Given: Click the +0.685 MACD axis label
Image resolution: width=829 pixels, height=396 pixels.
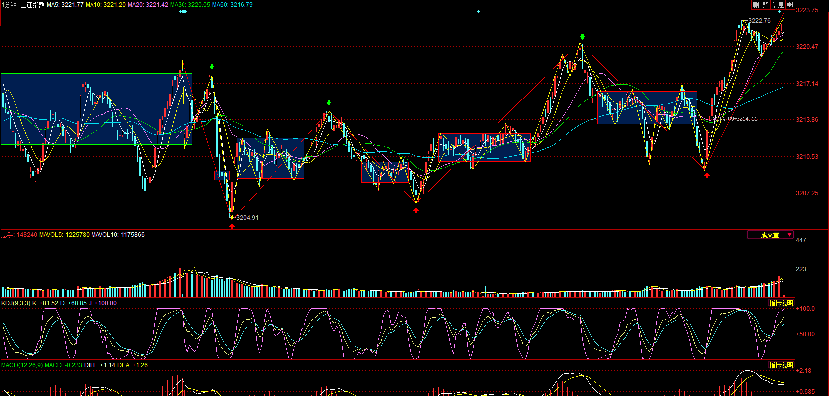Looking at the screenshot, I should pos(806,392).
